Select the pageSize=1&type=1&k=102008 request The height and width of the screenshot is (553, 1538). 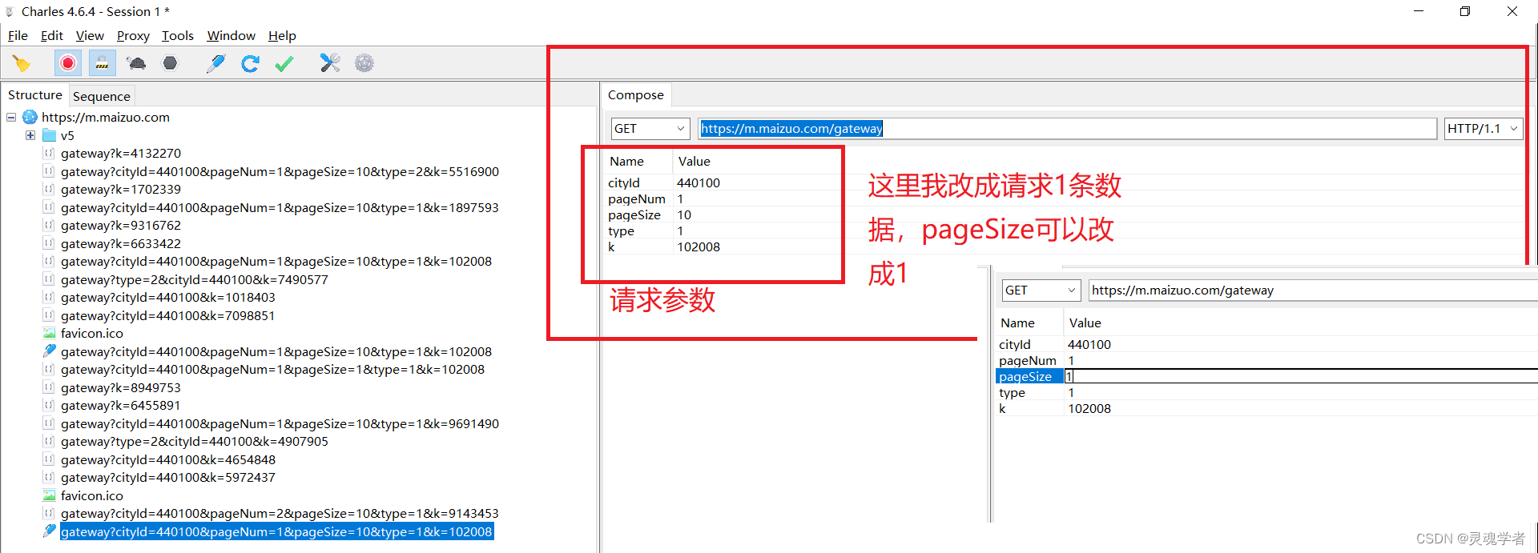[272, 369]
